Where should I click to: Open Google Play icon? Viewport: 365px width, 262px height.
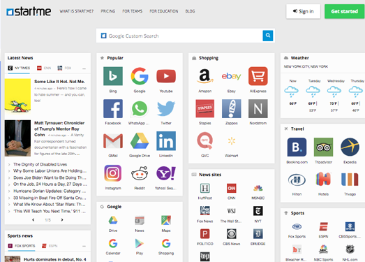click(140, 243)
